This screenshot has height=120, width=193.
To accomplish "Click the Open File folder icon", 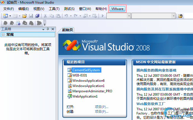I will (25, 16).
